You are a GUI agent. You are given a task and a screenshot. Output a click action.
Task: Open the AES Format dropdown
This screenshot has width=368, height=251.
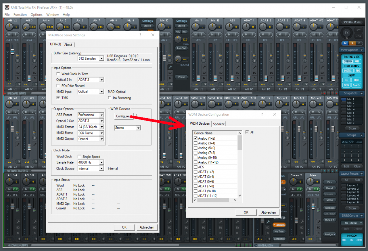[x=101, y=115]
